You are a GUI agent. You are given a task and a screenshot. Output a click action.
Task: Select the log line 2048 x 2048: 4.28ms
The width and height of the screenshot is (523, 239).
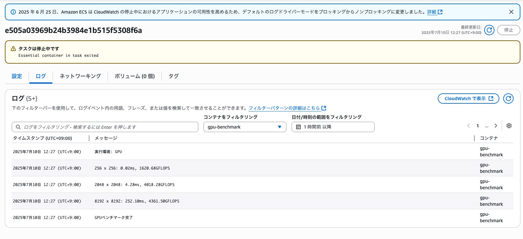point(134,185)
